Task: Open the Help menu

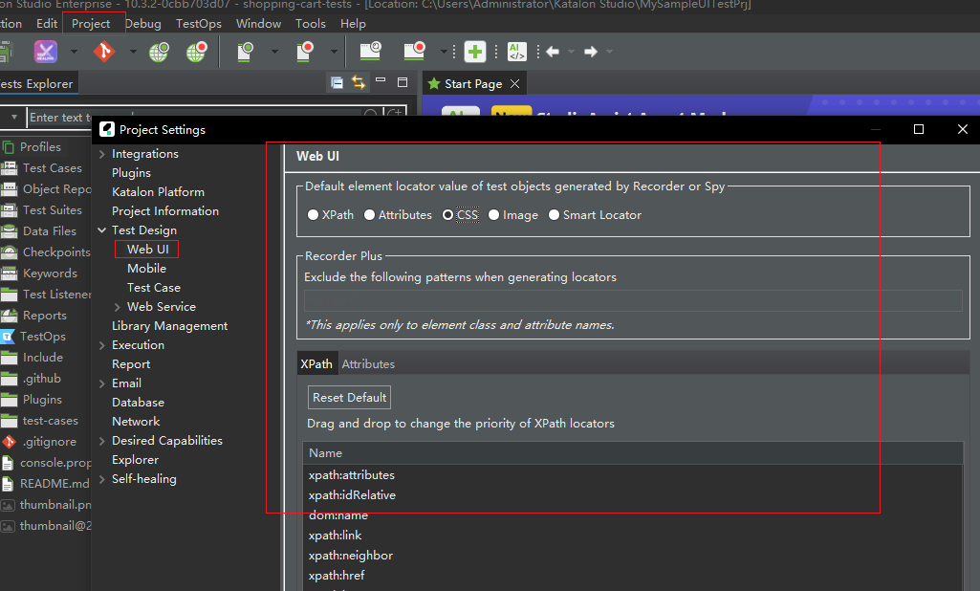Action: coord(353,24)
